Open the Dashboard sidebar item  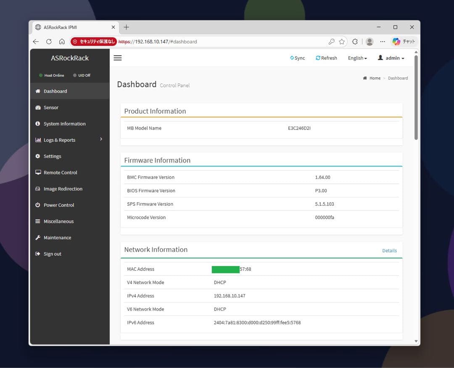[x=70, y=91]
